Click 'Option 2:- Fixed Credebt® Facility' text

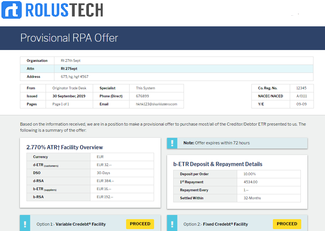point(216,224)
